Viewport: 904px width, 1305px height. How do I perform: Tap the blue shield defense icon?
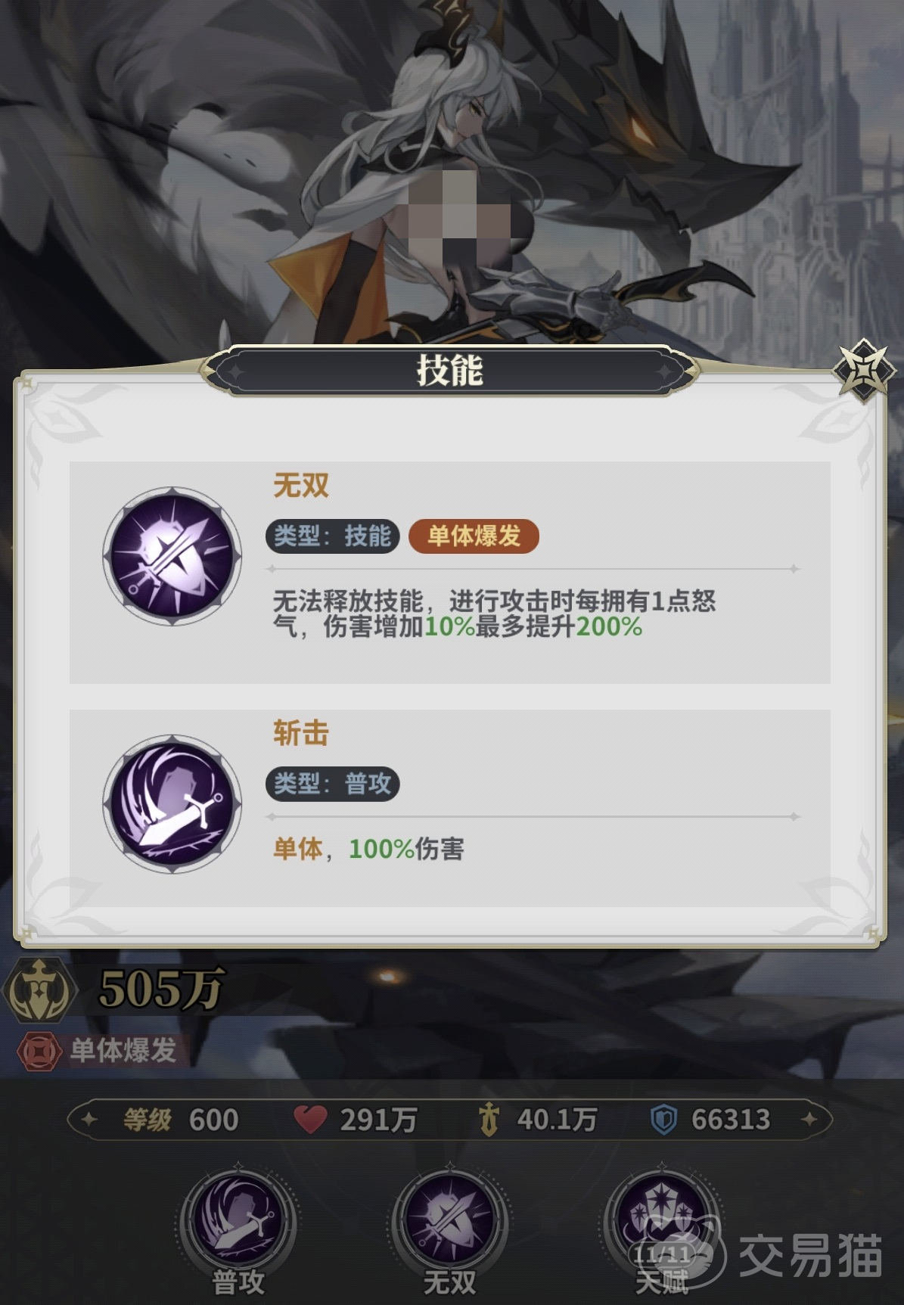click(663, 1119)
